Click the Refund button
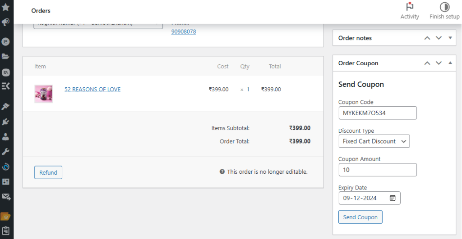Viewport: 462px width, 239px height. [48, 172]
